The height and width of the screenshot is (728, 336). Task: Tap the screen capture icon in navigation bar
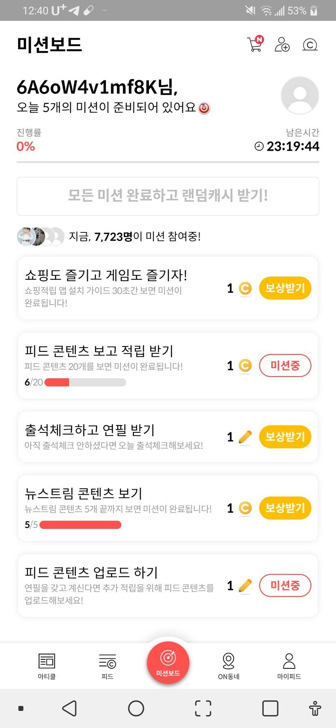[203, 709]
